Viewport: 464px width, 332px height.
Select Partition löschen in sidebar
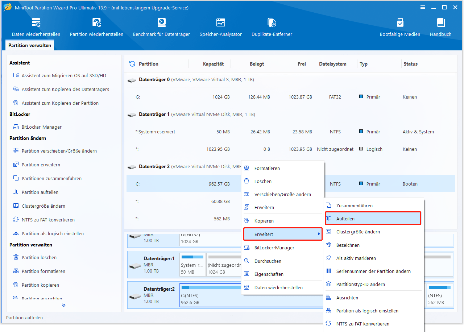tap(35, 257)
